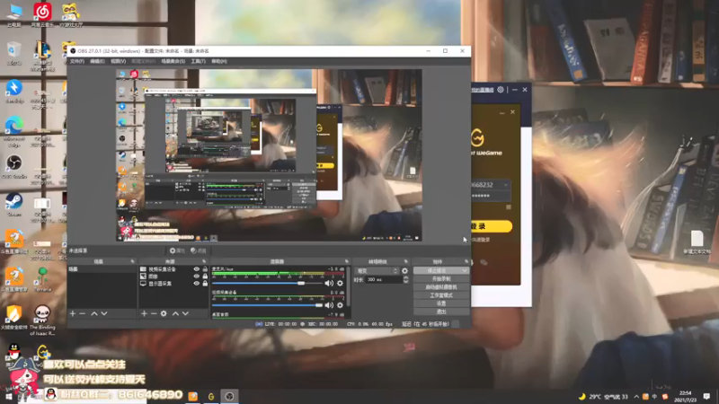Toggle the lock on 显示器采集 source
Viewport: 719px width, 404px height.
pos(205,284)
